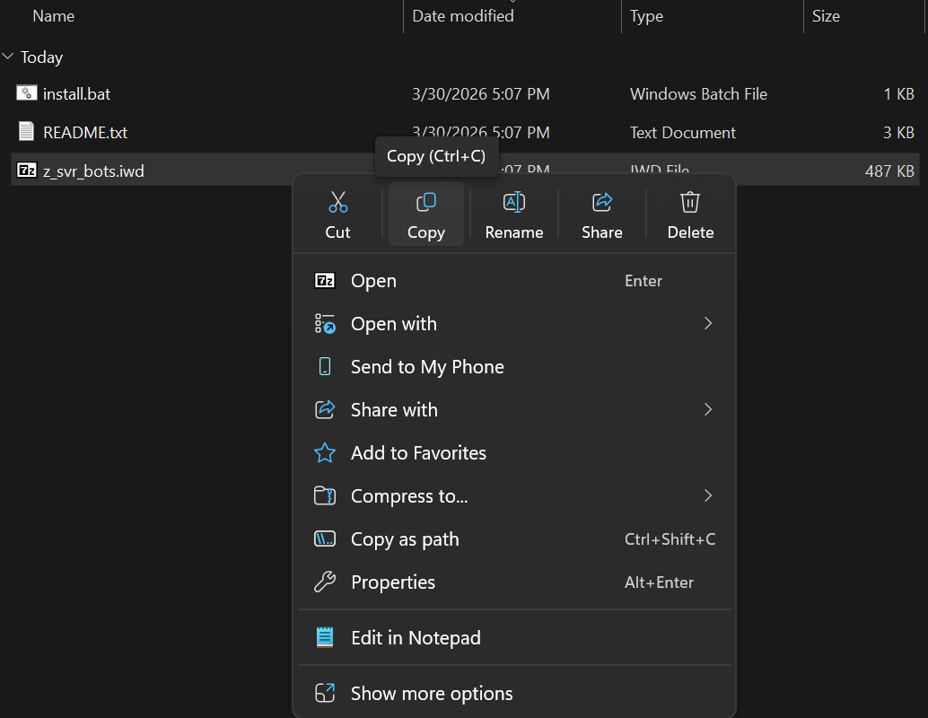Click the Copy as path icon
Viewport: 928px width, 718px height.
(x=324, y=538)
